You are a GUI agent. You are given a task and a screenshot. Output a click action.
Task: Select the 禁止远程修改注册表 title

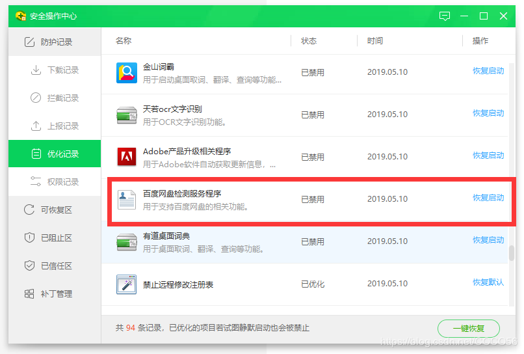[178, 285]
